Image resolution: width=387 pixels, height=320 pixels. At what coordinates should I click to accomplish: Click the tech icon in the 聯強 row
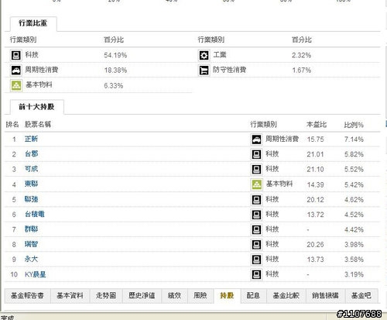pyautogui.click(x=256, y=200)
